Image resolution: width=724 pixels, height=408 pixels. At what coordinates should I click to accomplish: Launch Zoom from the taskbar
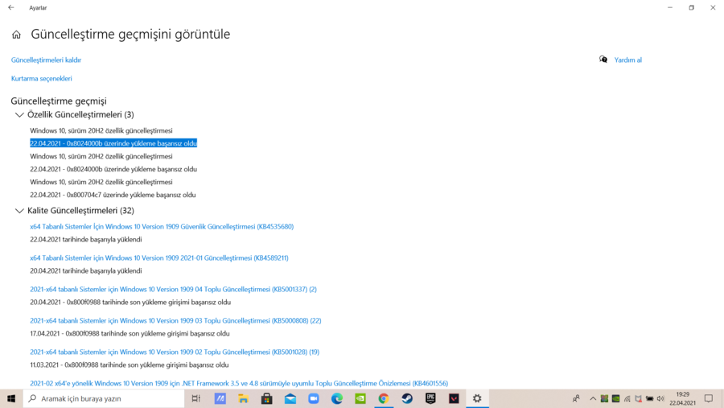[314, 398]
